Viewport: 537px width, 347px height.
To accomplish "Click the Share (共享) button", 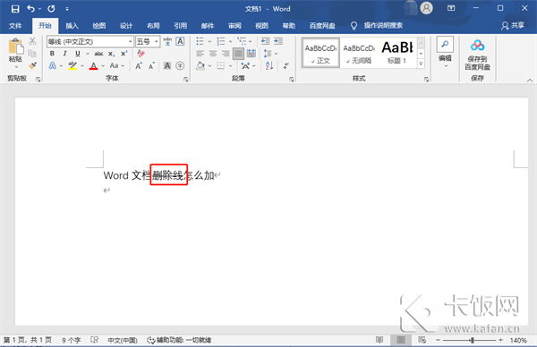I will [x=513, y=26].
